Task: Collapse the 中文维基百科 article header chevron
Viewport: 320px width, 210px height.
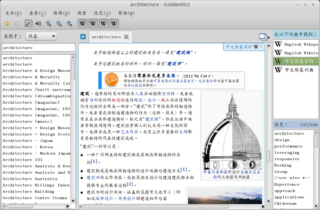Action: [261, 47]
